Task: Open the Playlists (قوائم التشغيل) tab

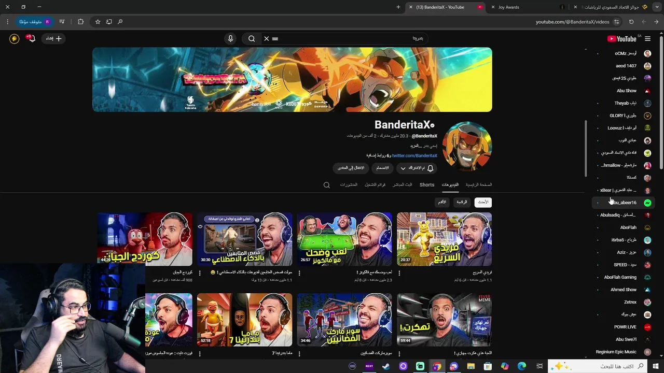Action: (x=375, y=184)
